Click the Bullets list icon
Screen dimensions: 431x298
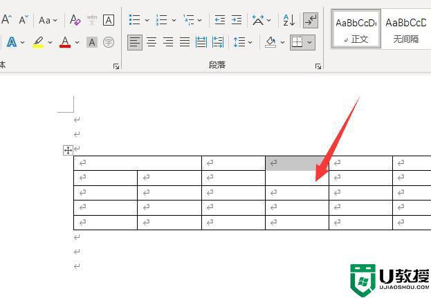point(135,20)
